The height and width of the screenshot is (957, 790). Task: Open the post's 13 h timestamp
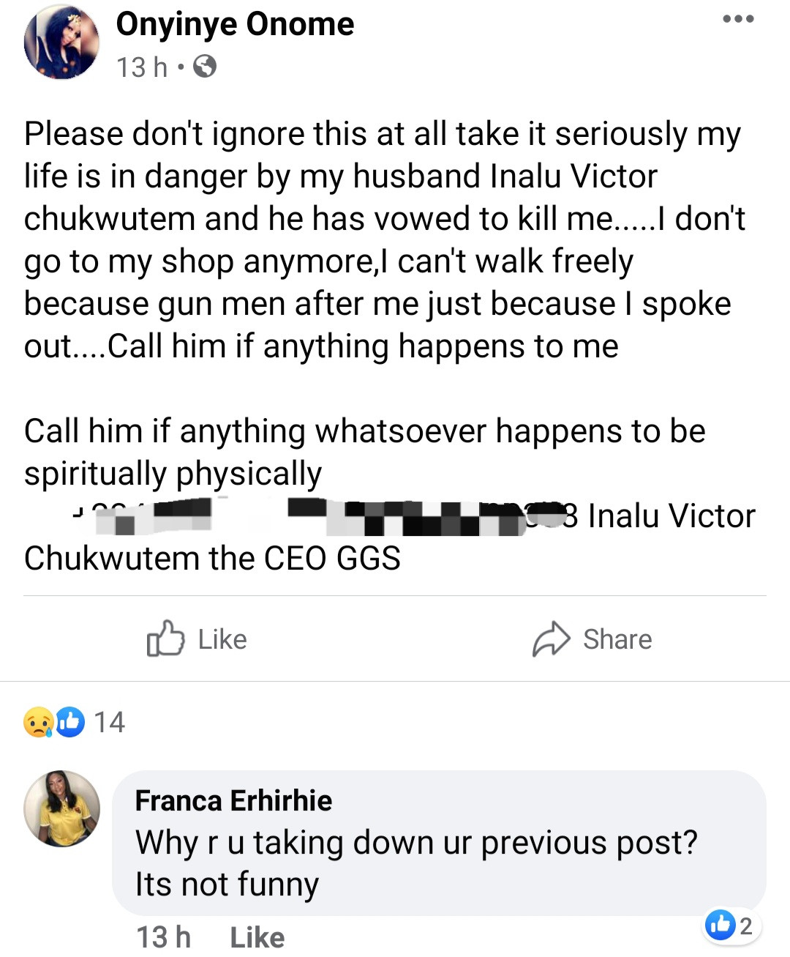(141, 67)
